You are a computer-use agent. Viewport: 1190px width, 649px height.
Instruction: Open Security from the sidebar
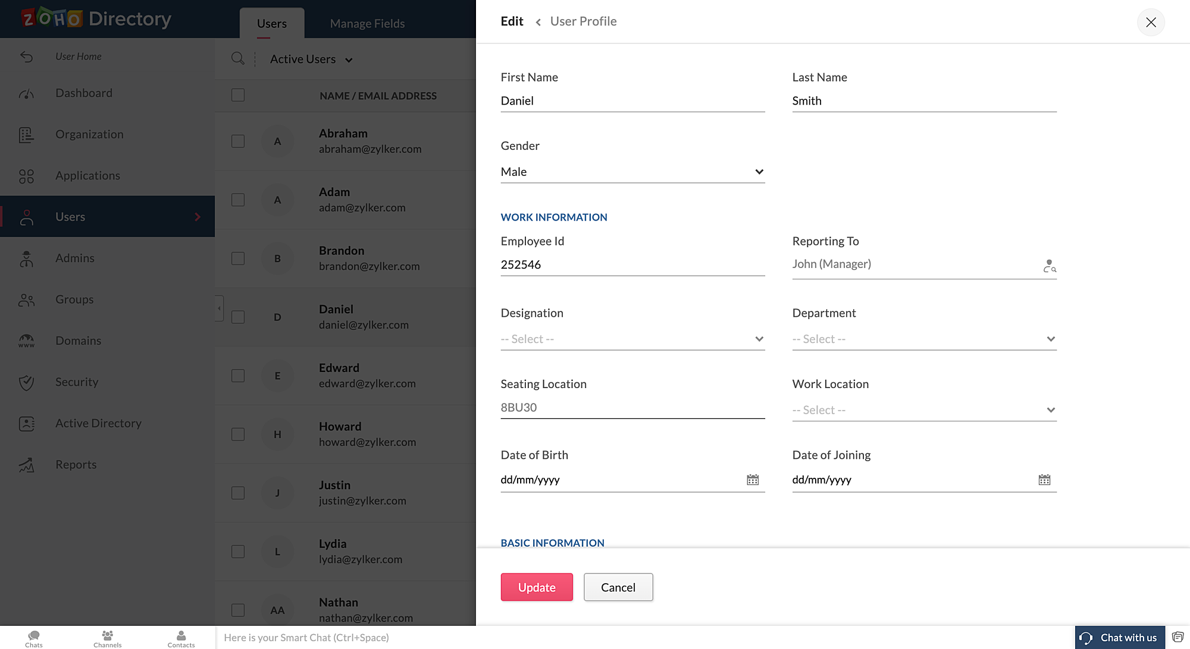[76, 382]
